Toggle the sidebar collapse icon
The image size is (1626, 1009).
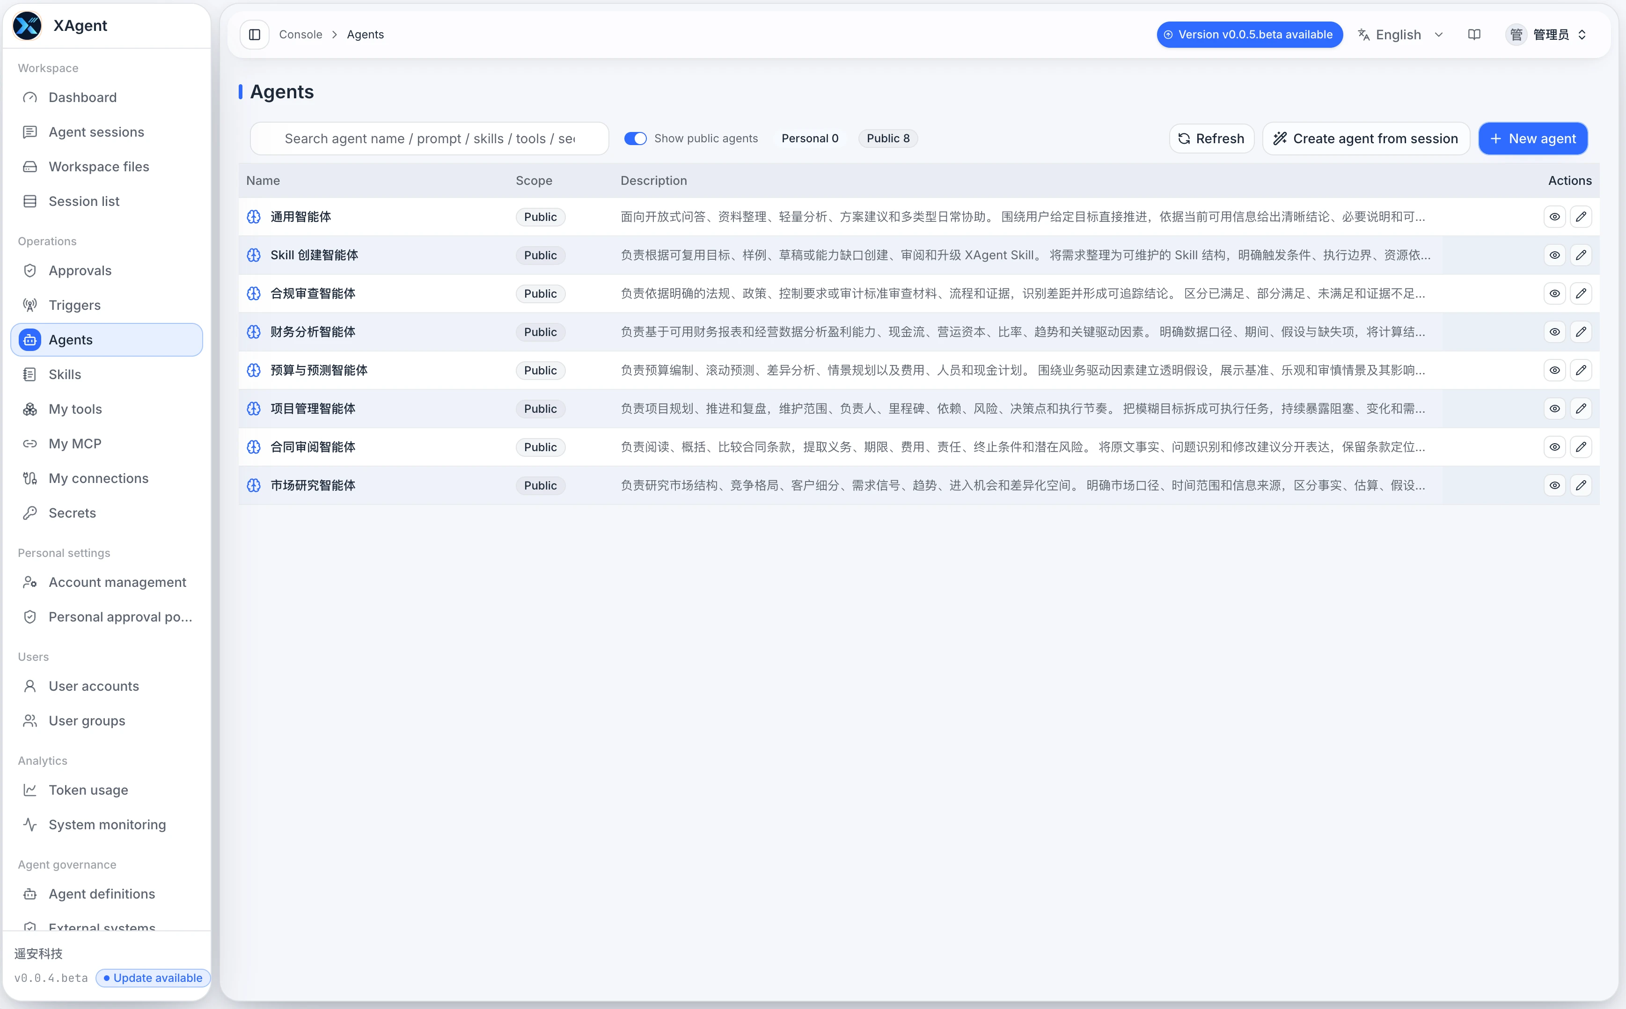click(x=254, y=35)
